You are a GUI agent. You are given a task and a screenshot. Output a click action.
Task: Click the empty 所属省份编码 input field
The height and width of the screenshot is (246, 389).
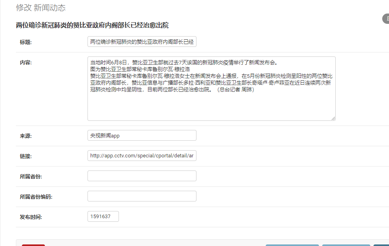142,196
